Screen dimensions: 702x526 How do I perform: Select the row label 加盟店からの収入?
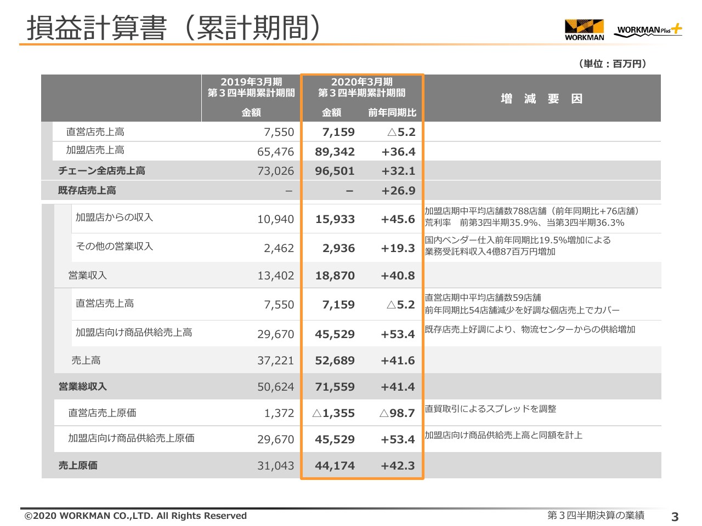click(x=114, y=218)
